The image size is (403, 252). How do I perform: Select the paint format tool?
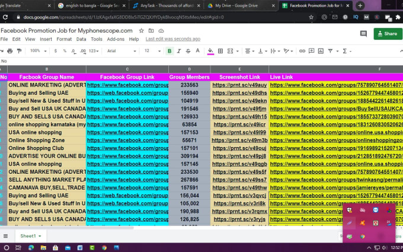(19, 51)
